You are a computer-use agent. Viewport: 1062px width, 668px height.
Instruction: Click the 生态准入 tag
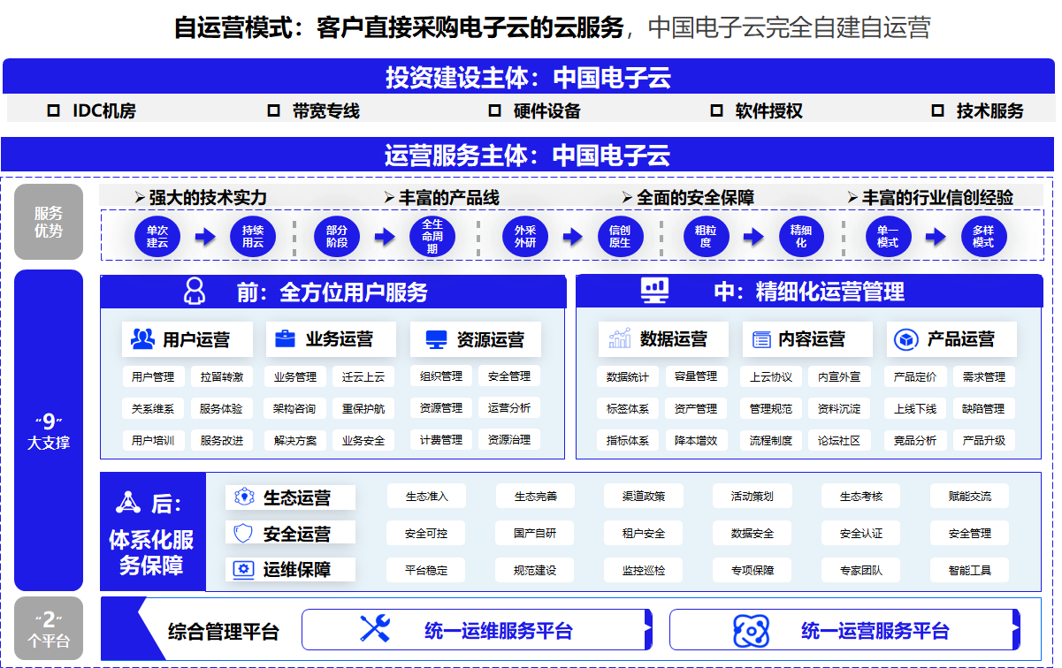click(x=427, y=497)
